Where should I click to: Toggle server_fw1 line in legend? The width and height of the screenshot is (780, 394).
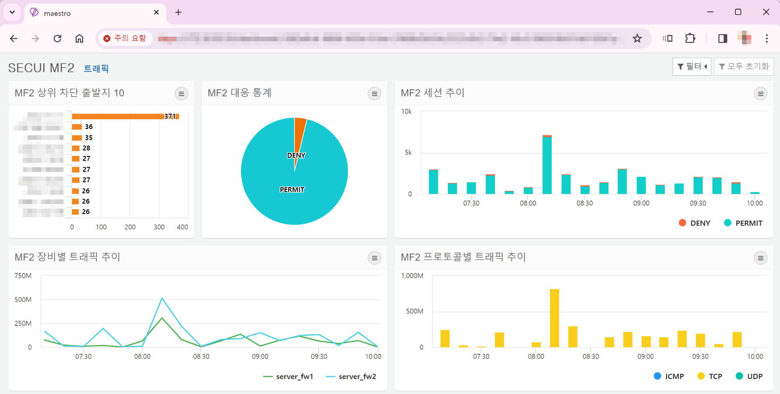pyautogui.click(x=288, y=377)
